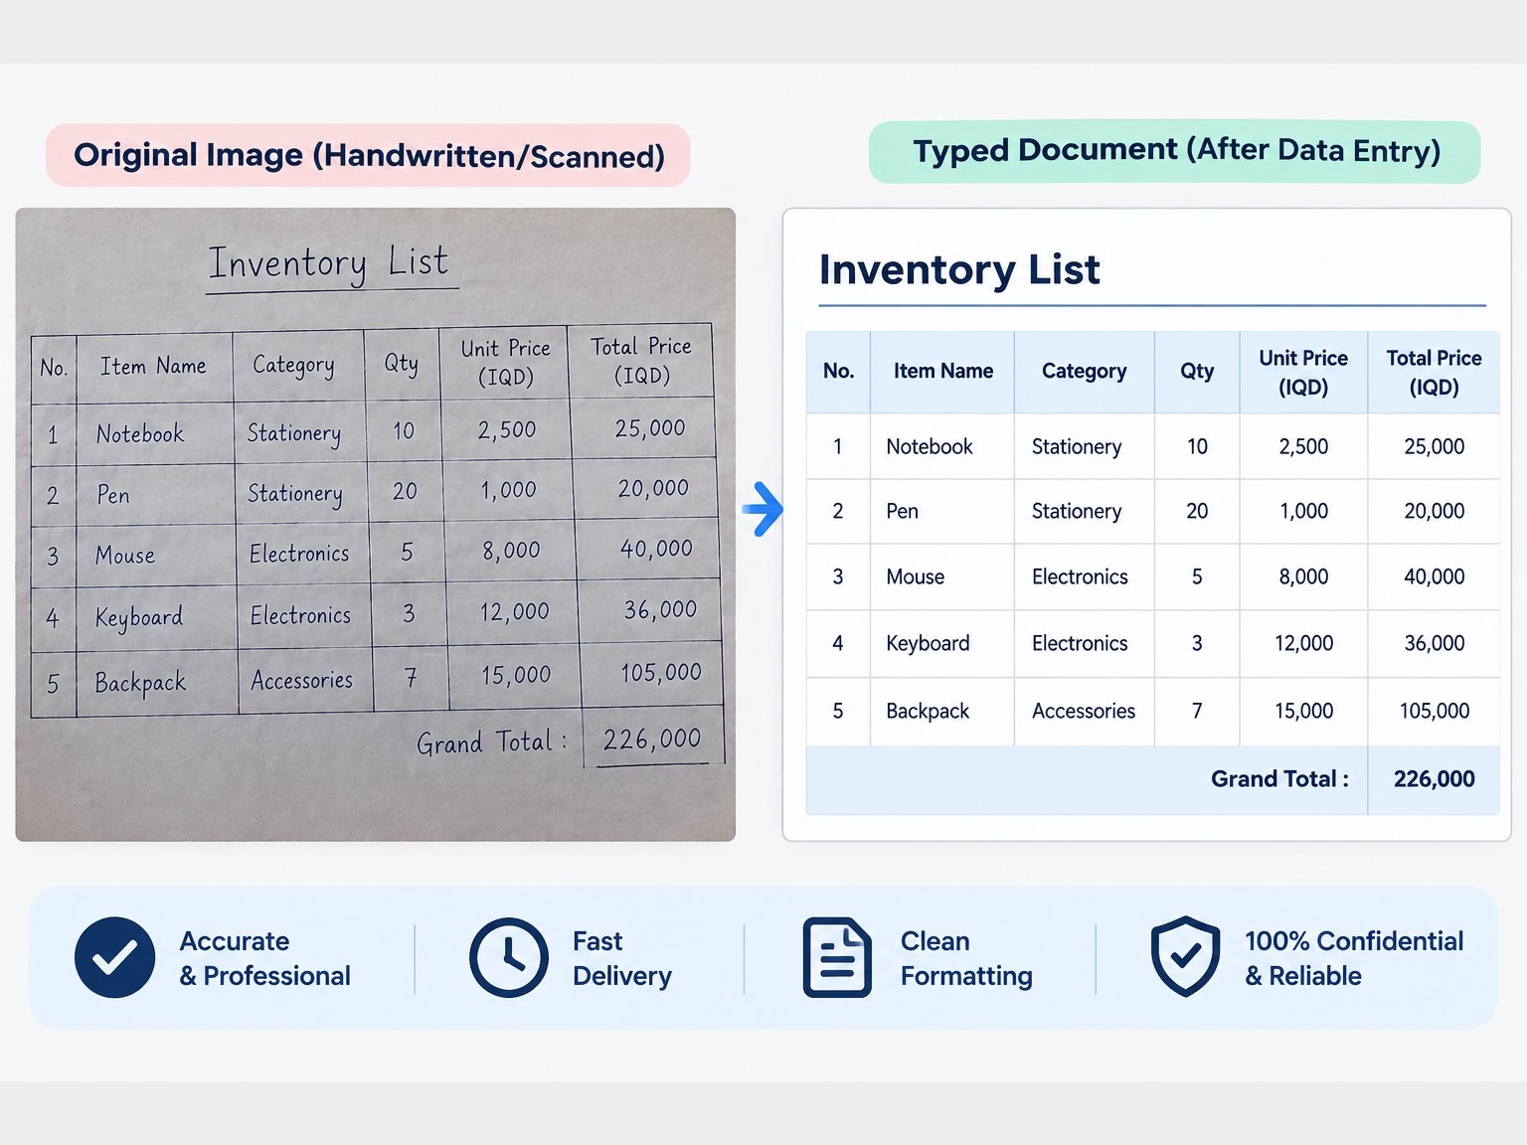Click the shield icon beside 100% Confidential
Image resolution: width=1527 pixels, height=1145 pixels.
(x=1185, y=957)
